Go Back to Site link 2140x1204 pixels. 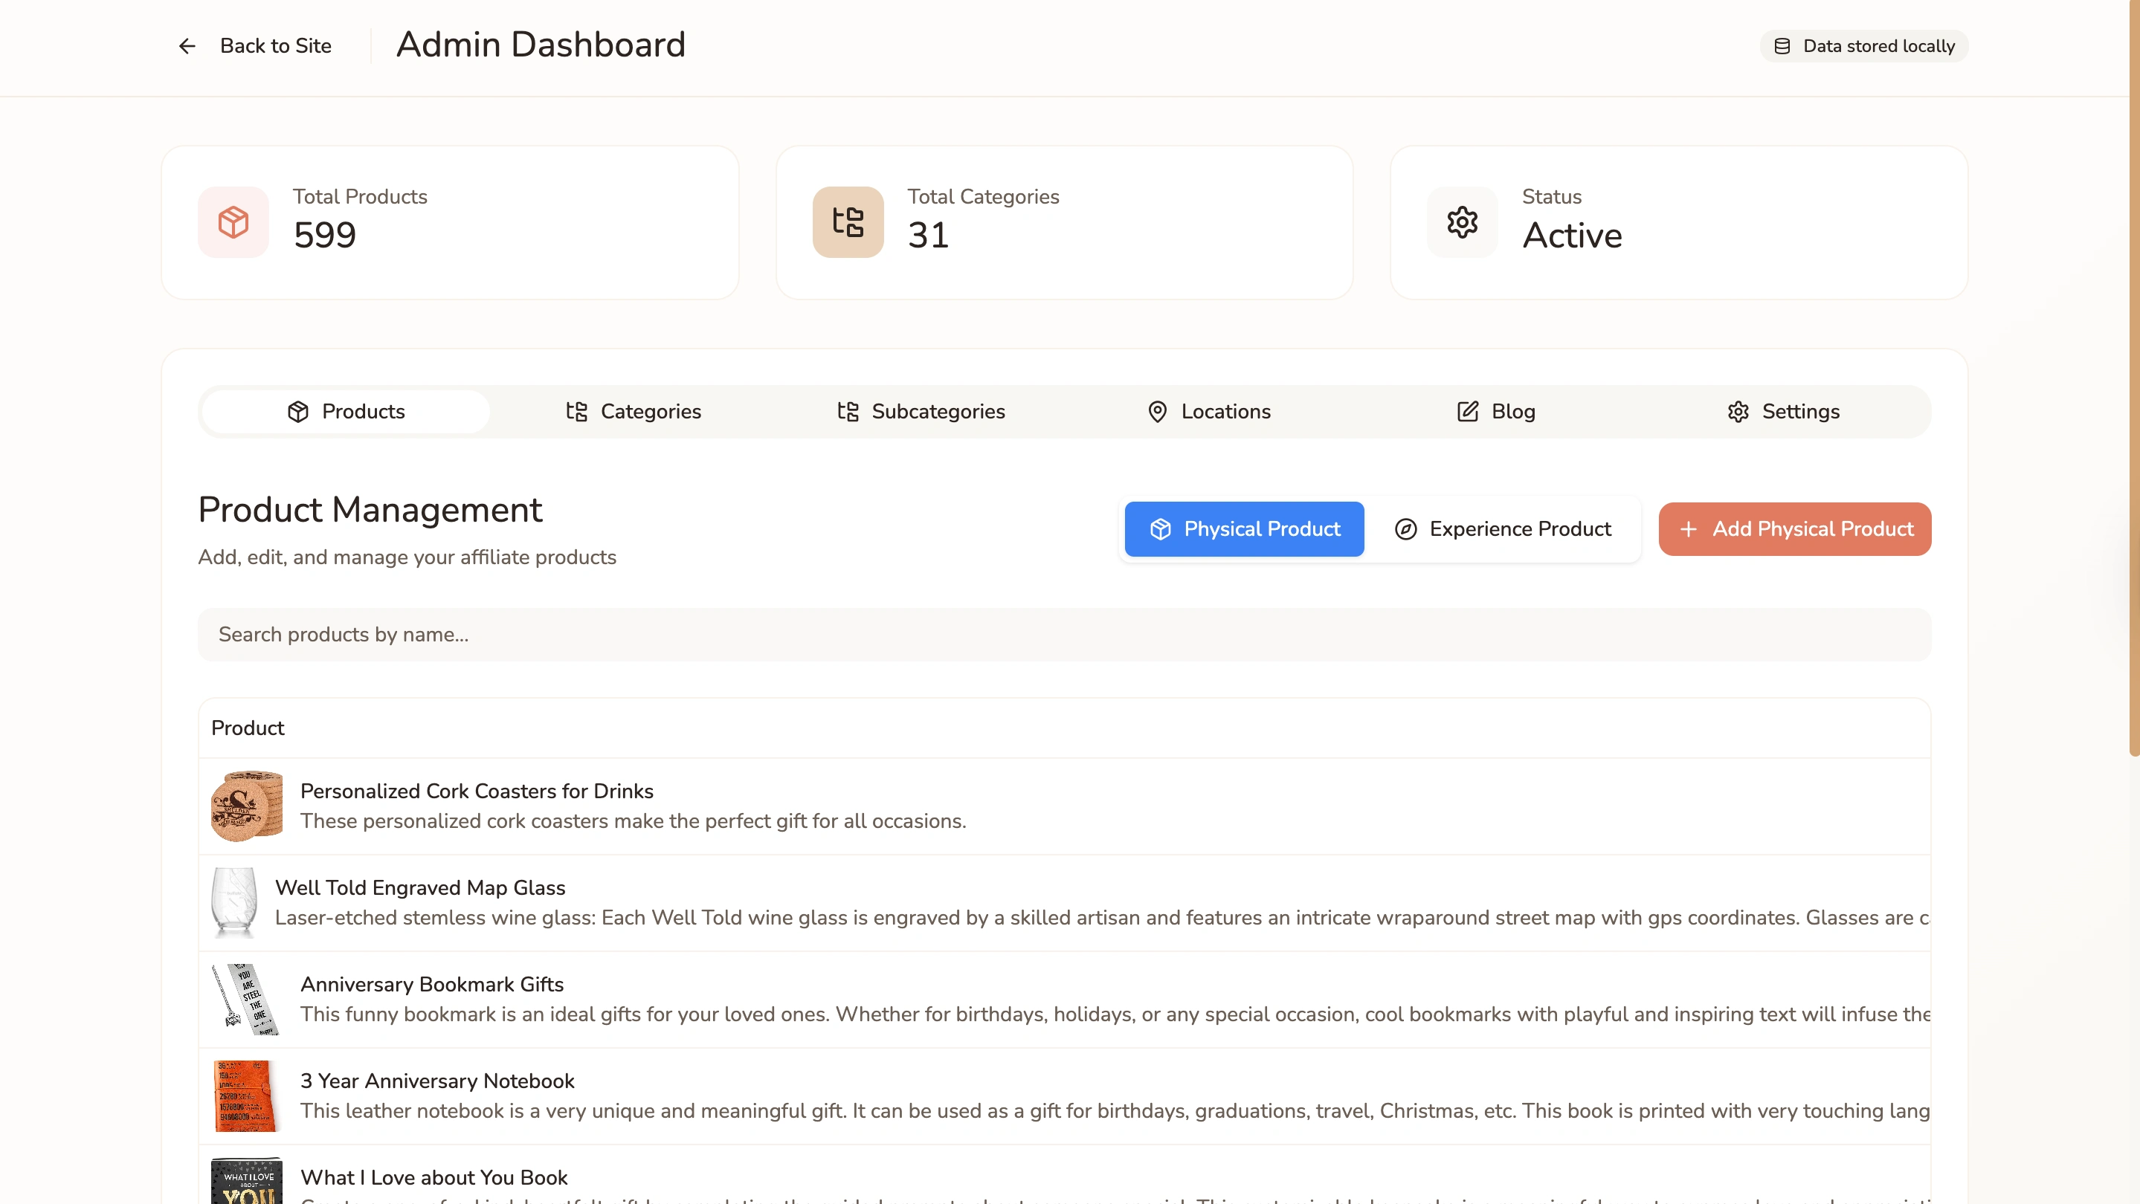275,47
